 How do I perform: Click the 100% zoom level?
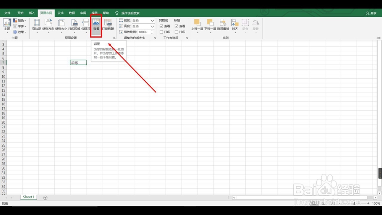376,203
